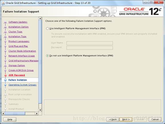This screenshot has width=165, height=124.
Task: Minimize the installer window
Action: click(x=146, y=2)
